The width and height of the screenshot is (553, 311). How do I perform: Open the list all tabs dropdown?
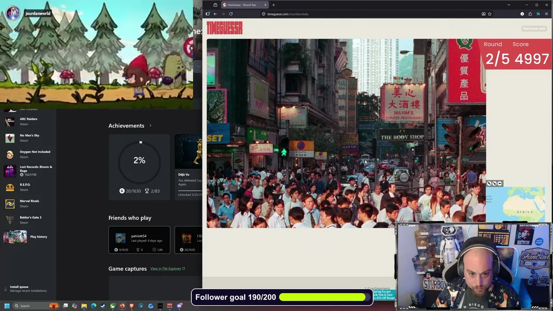(509, 5)
